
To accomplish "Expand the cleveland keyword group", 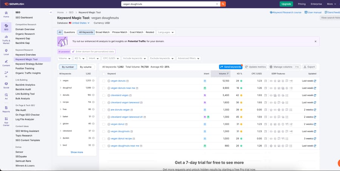I will 60,131.
